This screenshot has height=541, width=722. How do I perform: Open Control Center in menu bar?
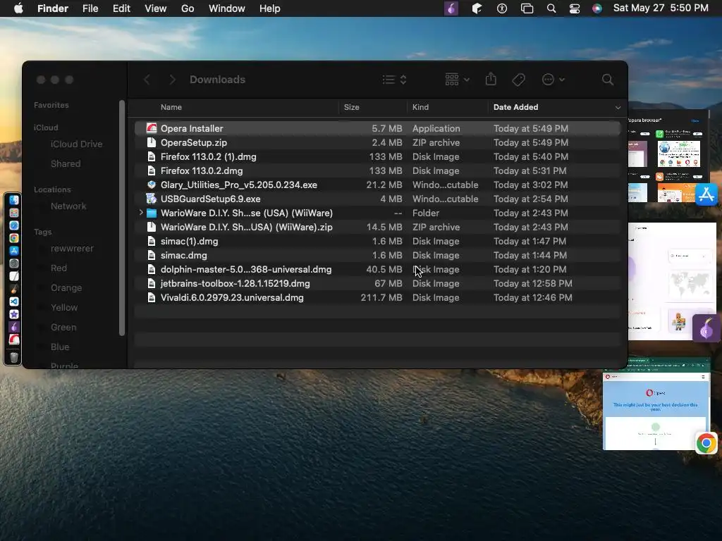pyautogui.click(x=574, y=8)
